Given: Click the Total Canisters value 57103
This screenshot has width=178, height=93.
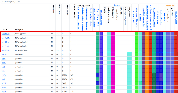Looking at the screenshot, I should coord(64,88).
